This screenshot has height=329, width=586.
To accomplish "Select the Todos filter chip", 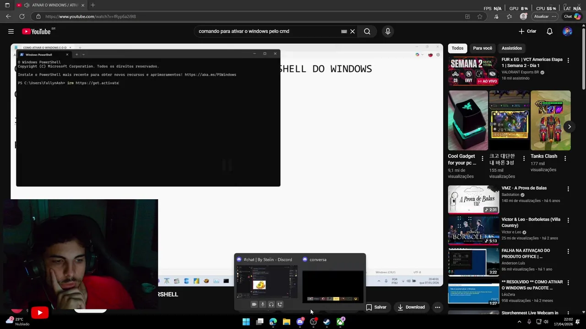I will (457, 48).
